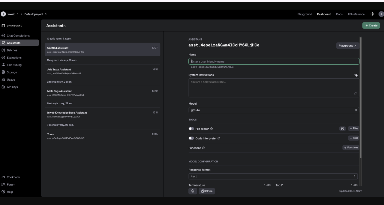Click the green Create button
384x205 pixels.
[x=371, y=25]
